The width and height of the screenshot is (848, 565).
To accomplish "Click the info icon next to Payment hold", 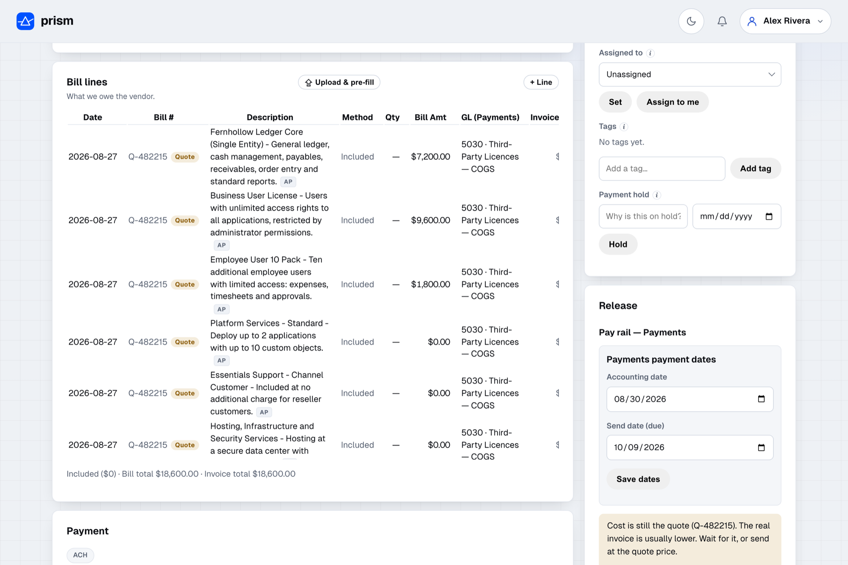I will pyautogui.click(x=657, y=195).
